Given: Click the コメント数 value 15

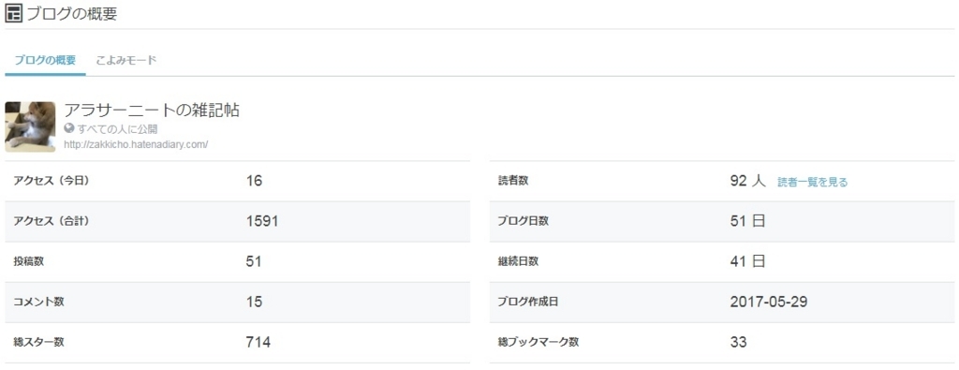Looking at the screenshot, I should tap(254, 302).
